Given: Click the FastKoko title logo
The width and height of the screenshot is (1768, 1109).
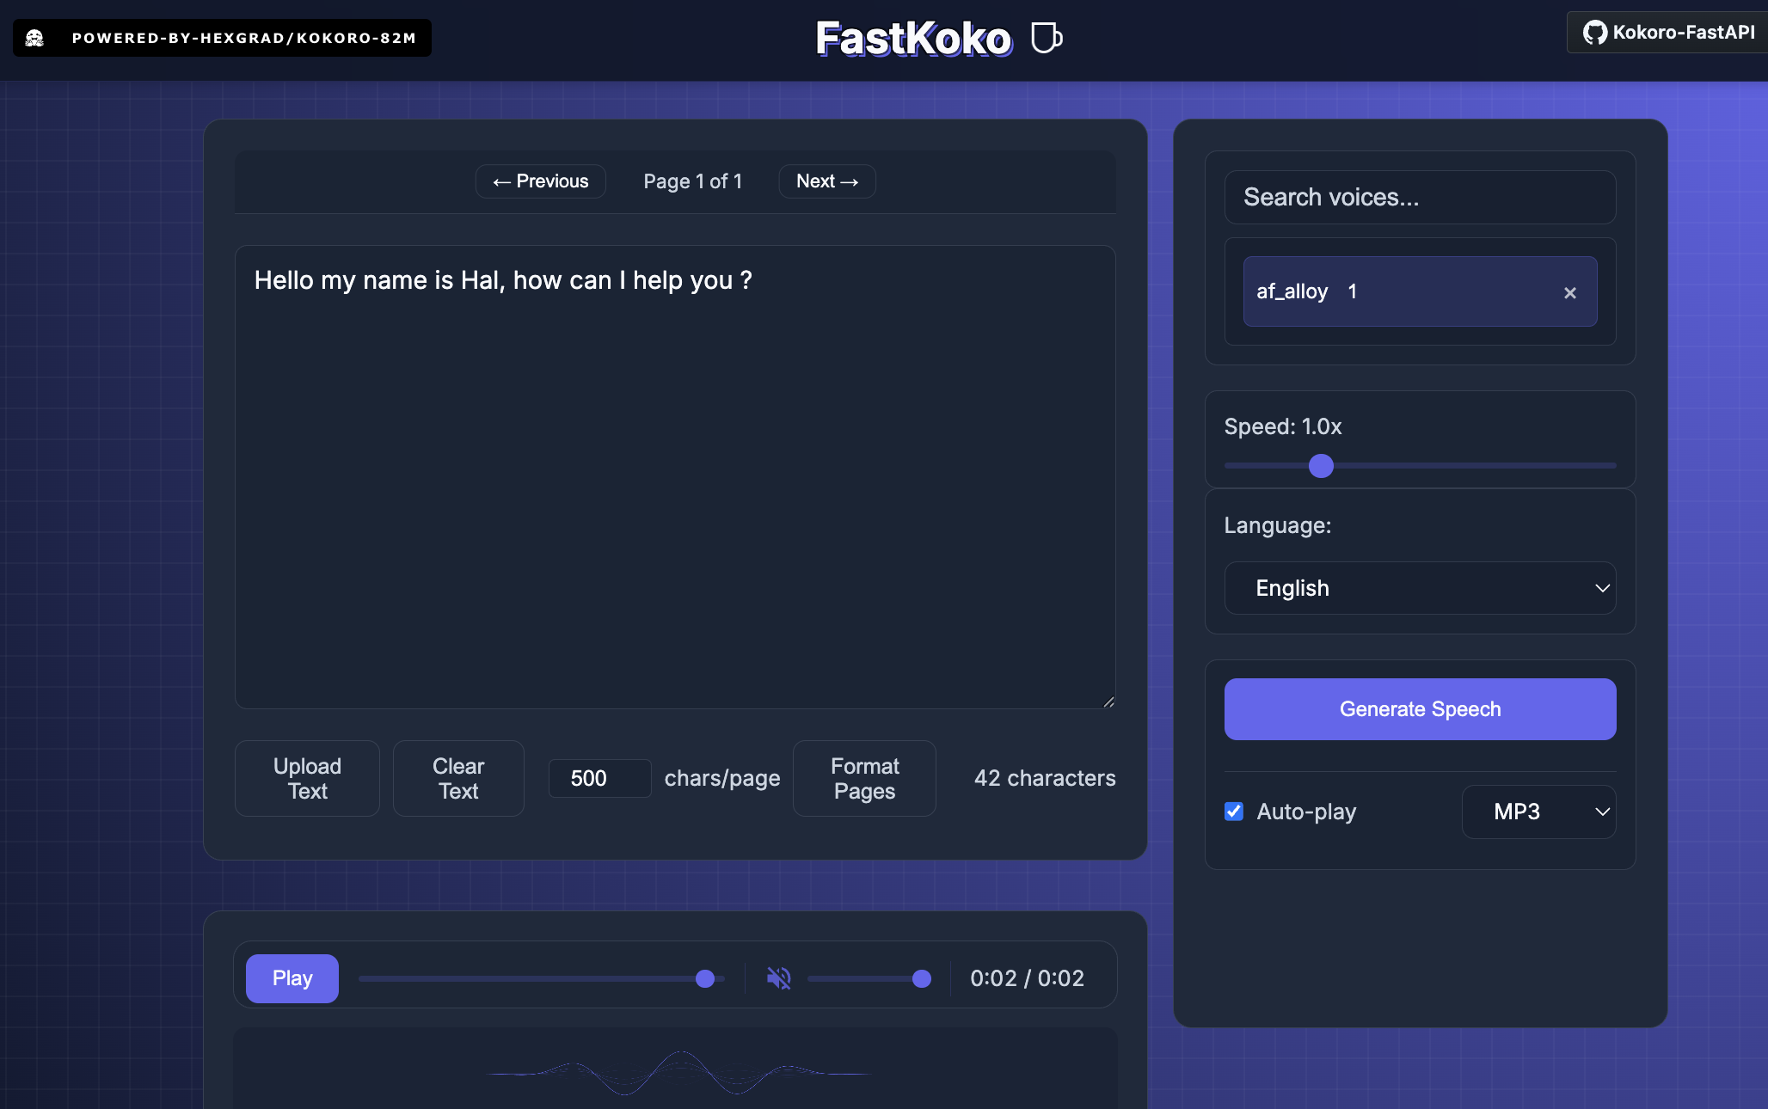Looking at the screenshot, I should 913,39.
